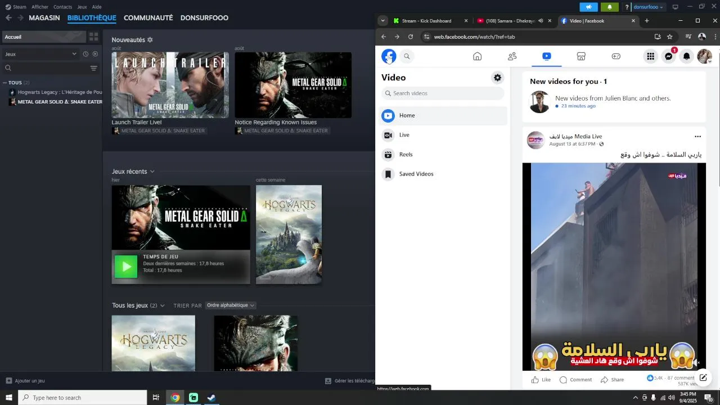Open Hogwarts Legacy cover in Jeux récents
The width and height of the screenshot is (720, 405).
[289, 235]
